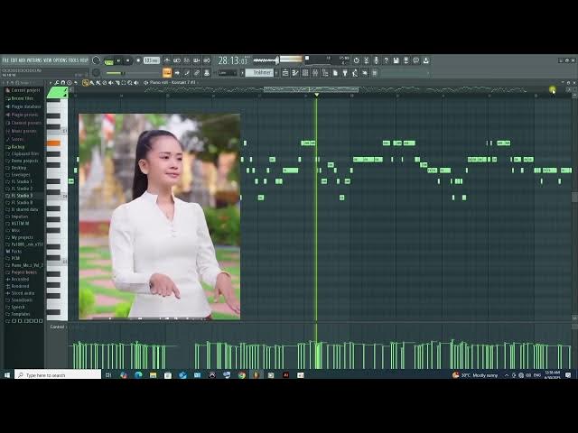Open Chrome from the taskbar
Screen dimensions: 578x433
tap(242, 375)
